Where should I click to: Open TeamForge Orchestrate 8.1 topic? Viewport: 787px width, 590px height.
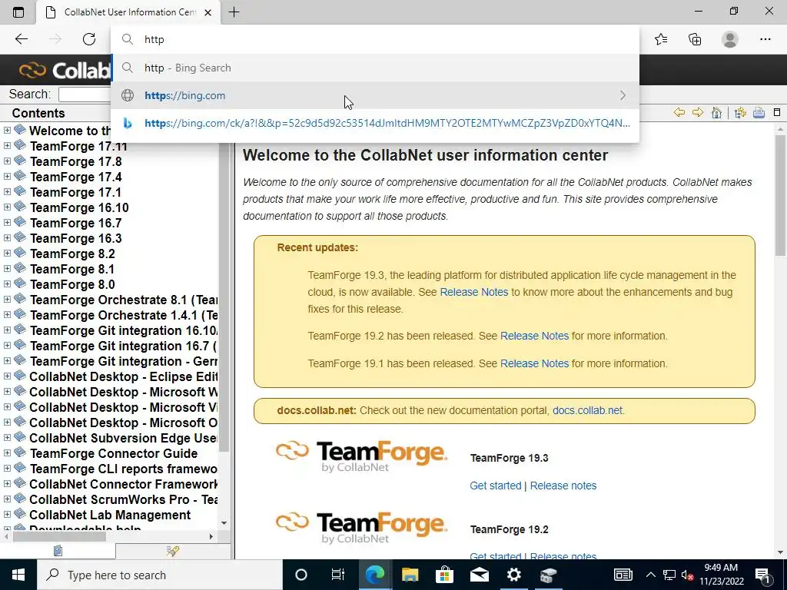click(x=124, y=300)
